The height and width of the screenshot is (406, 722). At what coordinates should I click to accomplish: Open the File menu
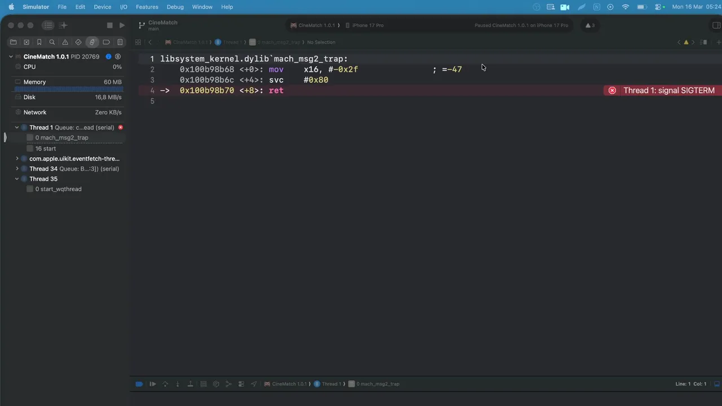coord(62,7)
